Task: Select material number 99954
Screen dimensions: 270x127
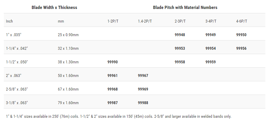Action: [x=211, y=49]
